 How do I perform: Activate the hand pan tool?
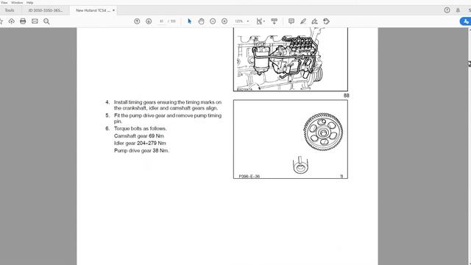(201, 21)
